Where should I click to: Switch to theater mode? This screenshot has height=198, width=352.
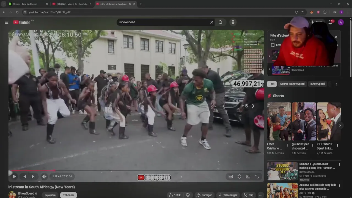click(248, 177)
